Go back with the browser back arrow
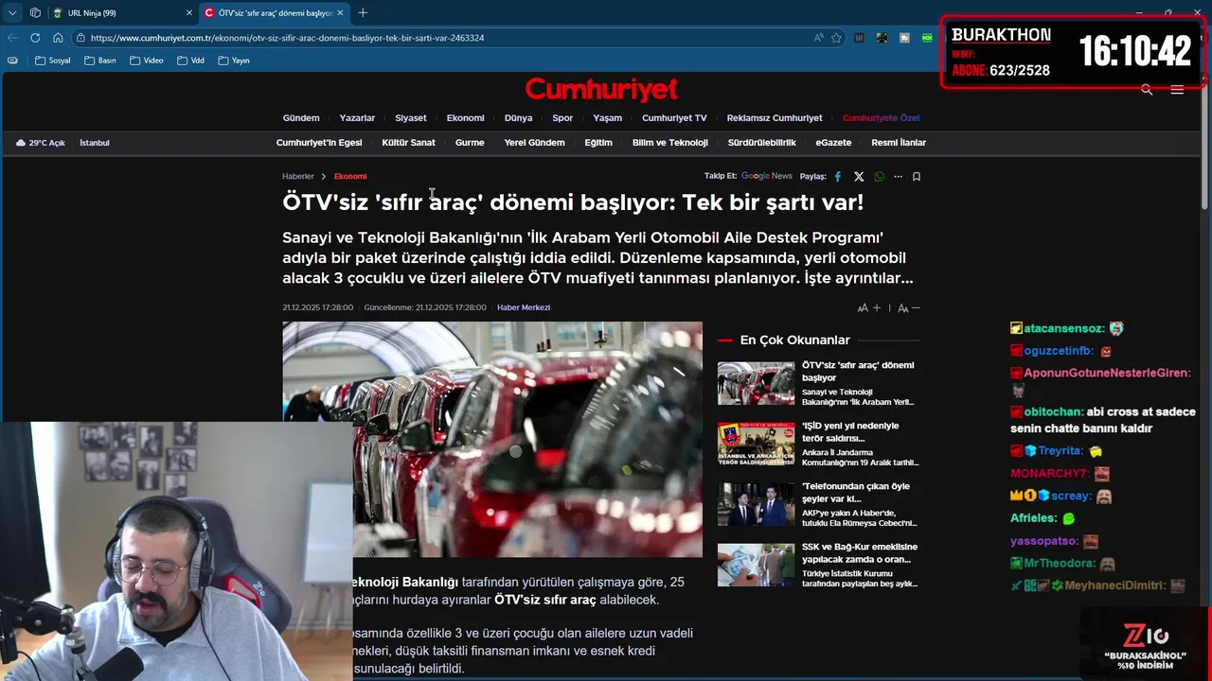Viewport: 1212px width, 681px height. (12, 38)
